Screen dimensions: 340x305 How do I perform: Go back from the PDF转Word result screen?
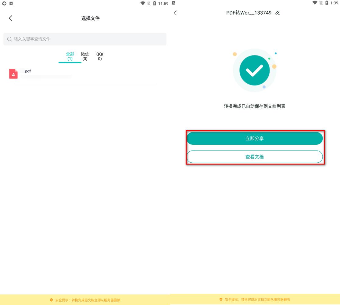click(175, 13)
